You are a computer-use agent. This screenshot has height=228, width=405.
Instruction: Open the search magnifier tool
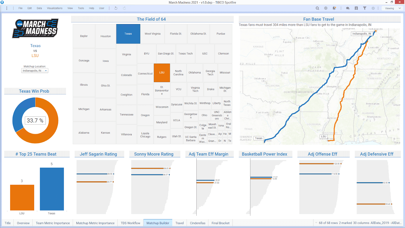317,8
